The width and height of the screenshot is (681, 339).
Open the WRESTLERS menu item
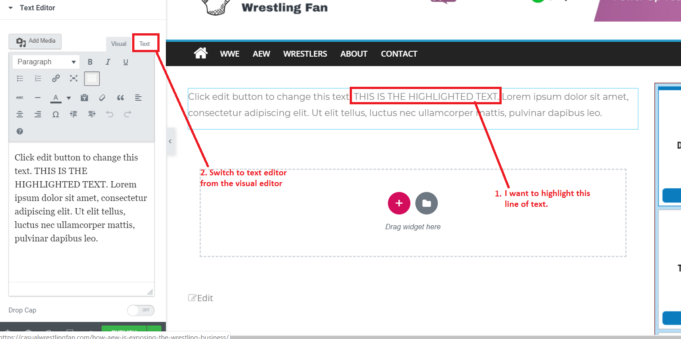(305, 54)
